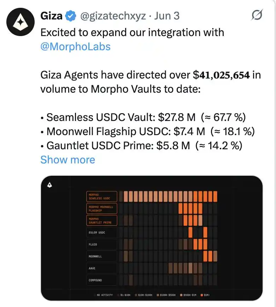276x307 pixels.
Task: Click the blue verified badge
Action: coord(71,16)
